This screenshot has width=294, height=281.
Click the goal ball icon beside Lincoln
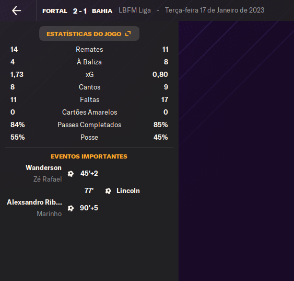tap(108, 191)
